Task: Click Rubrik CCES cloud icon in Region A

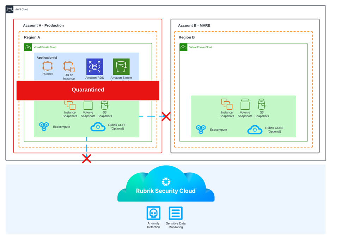Action: (x=98, y=127)
